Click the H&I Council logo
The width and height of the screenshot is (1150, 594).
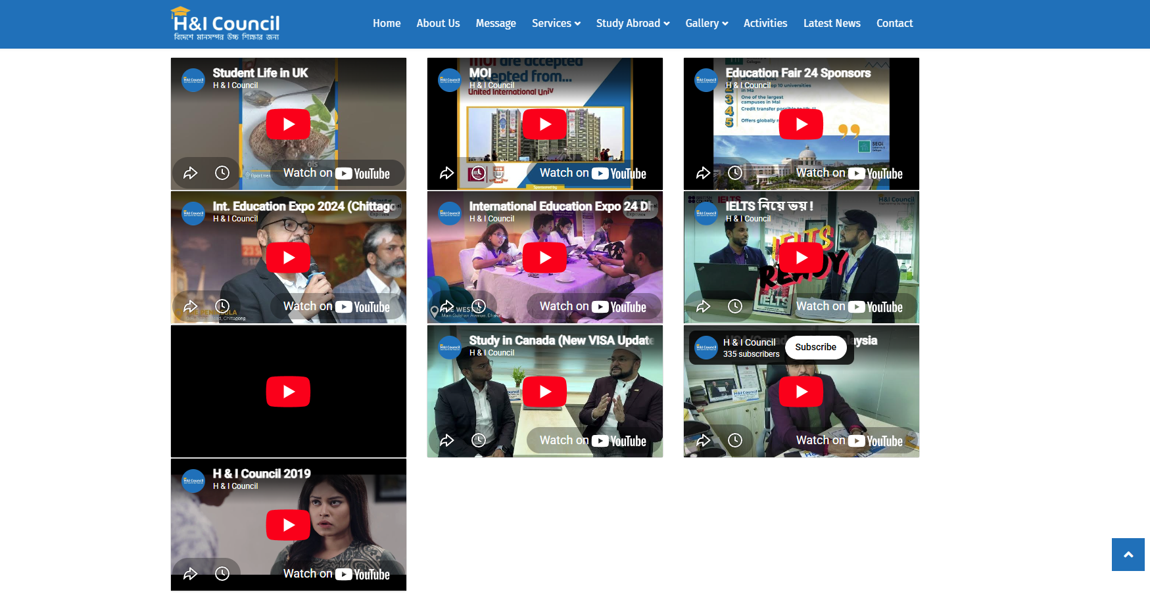[x=225, y=24]
